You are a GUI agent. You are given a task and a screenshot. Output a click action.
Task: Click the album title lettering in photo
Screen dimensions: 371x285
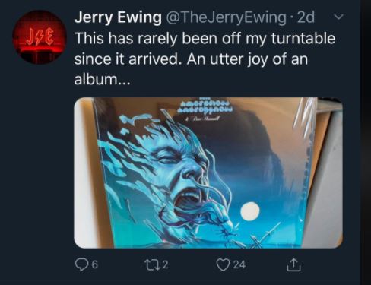(x=205, y=107)
